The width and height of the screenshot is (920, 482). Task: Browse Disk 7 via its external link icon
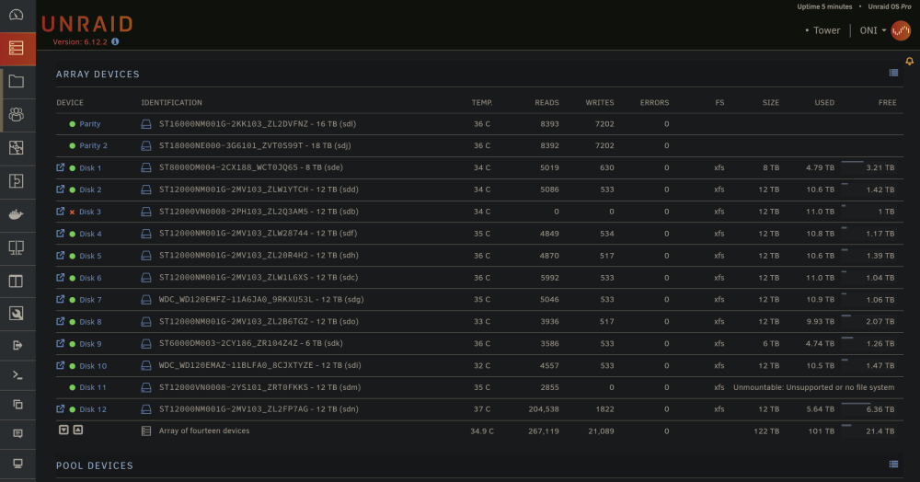click(60, 299)
